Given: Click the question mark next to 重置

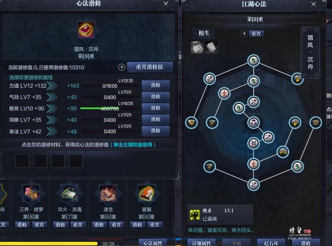Looking at the screenshot, I should click(244, 33).
